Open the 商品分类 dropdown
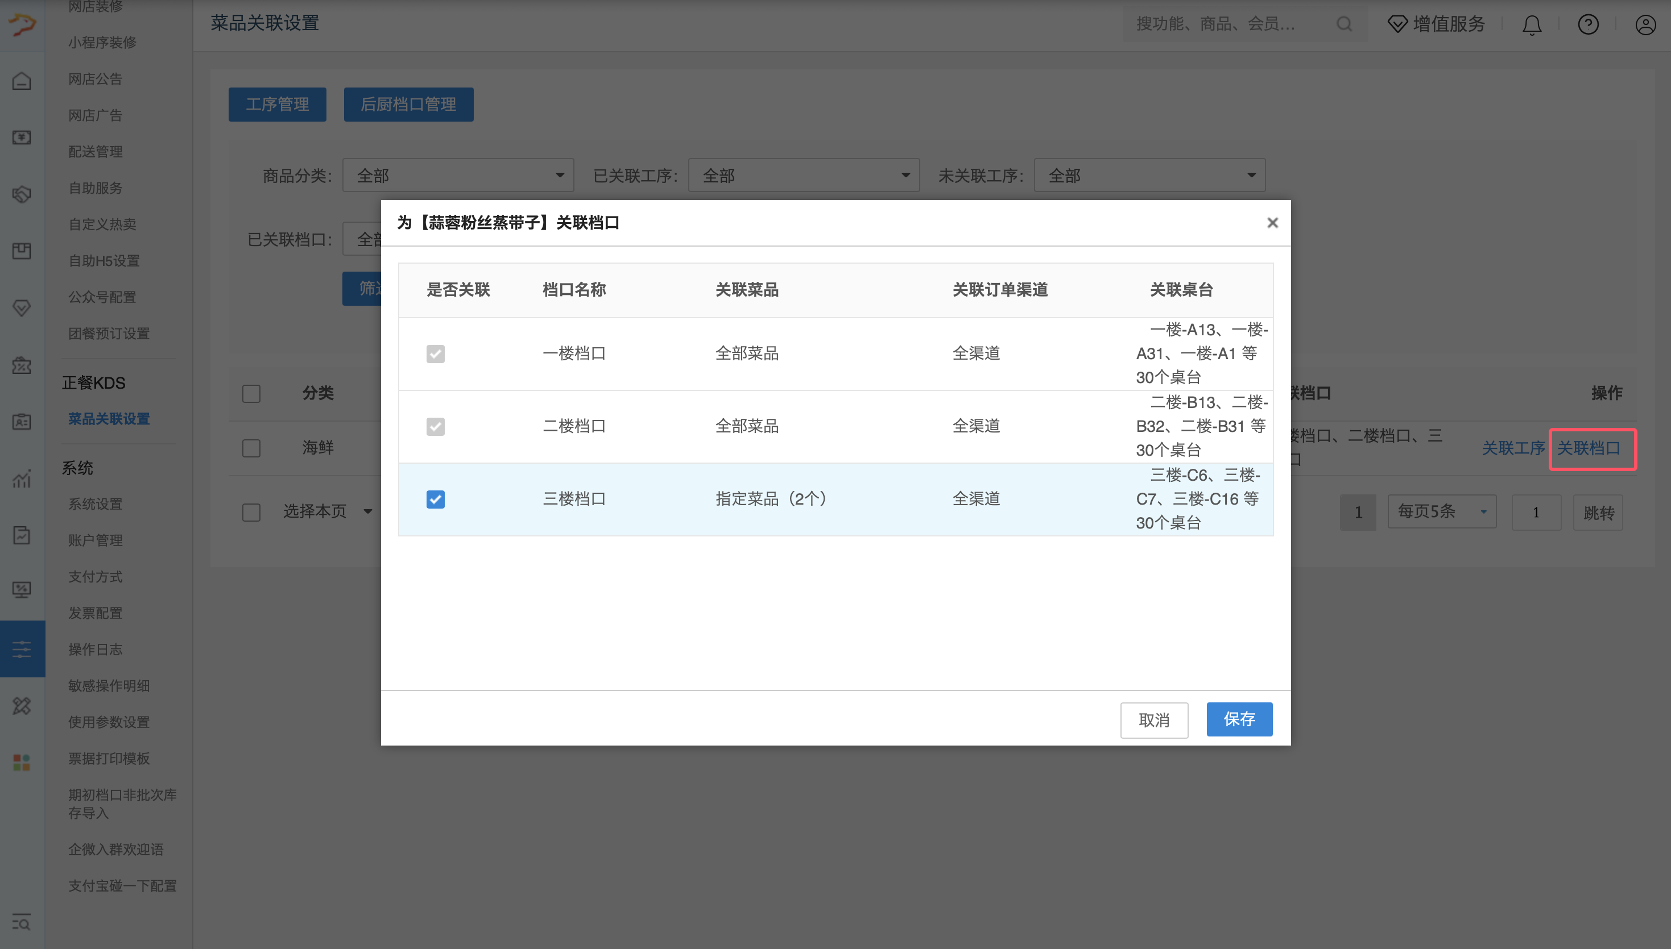The width and height of the screenshot is (1671, 949). (x=458, y=176)
